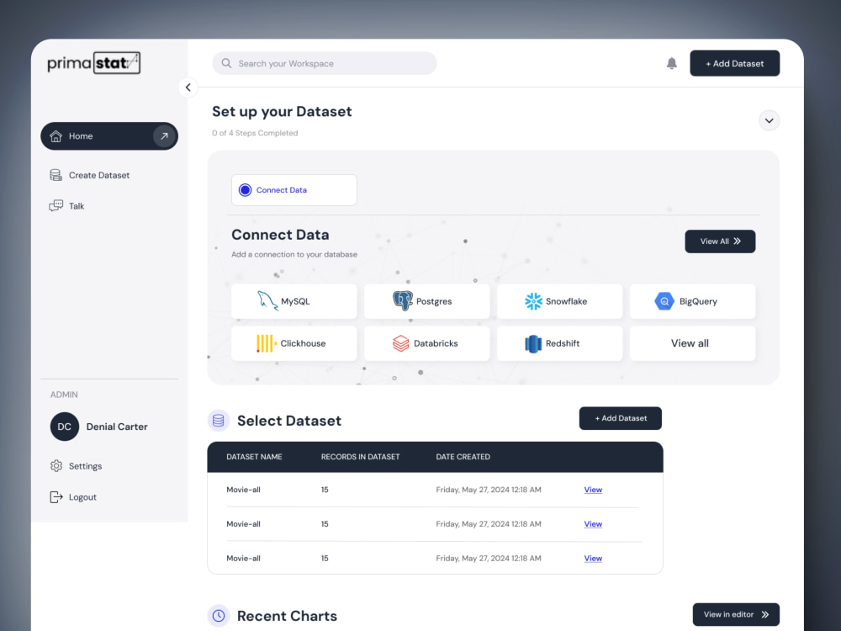The width and height of the screenshot is (841, 631).
Task: Open notifications bell
Action: [x=671, y=63]
